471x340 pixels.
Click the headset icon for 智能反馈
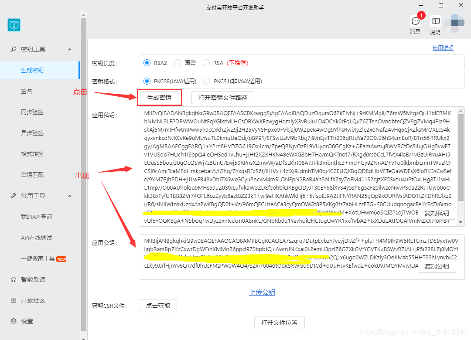pyautogui.click(x=14, y=279)
